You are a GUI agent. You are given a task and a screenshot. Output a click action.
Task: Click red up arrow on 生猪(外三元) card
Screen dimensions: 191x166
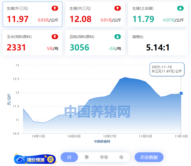[x=55, y=8]
